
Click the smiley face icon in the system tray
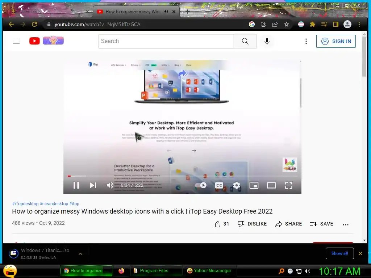pyautogui.click(x=290, y=271)
